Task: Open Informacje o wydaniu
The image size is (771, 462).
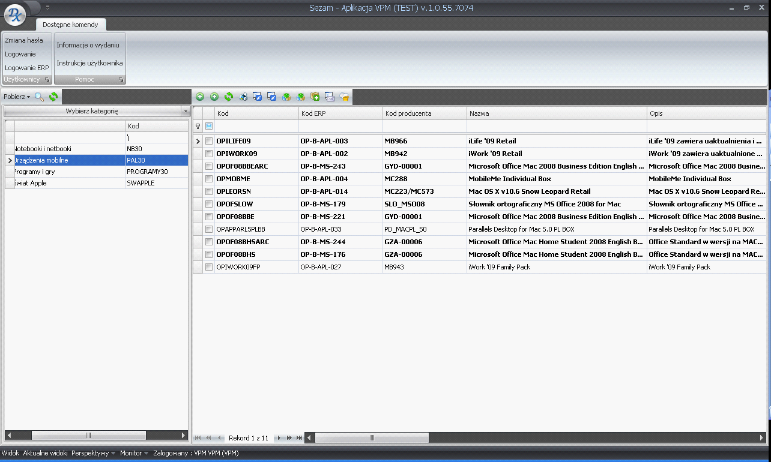Action: (x=88, y=45)
